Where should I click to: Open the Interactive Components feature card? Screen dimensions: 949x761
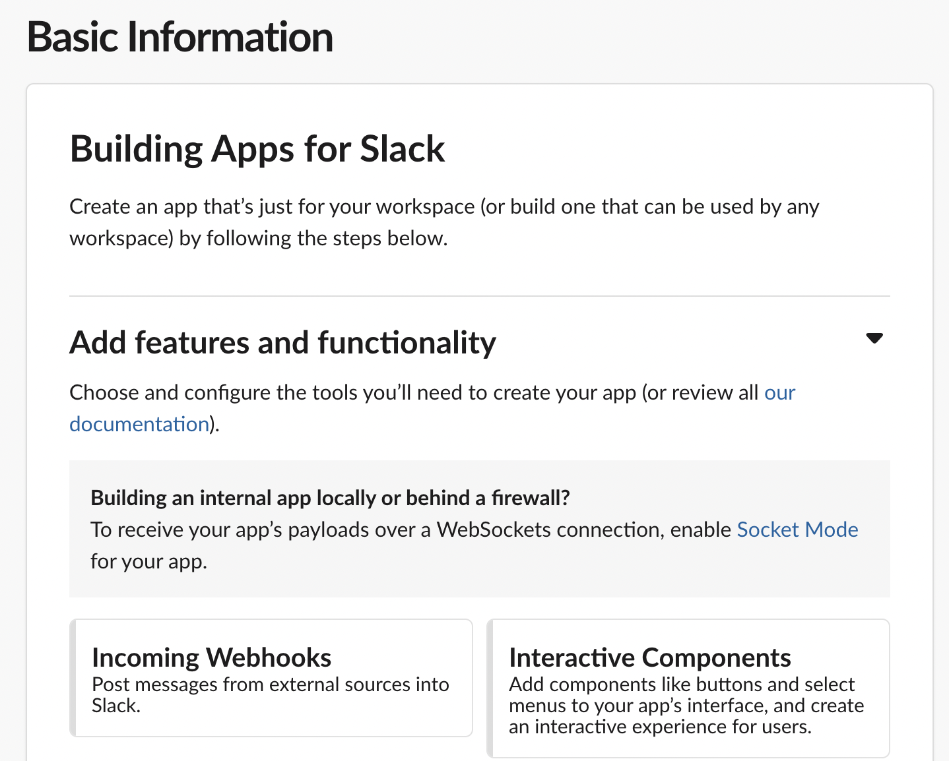point(689,688)
